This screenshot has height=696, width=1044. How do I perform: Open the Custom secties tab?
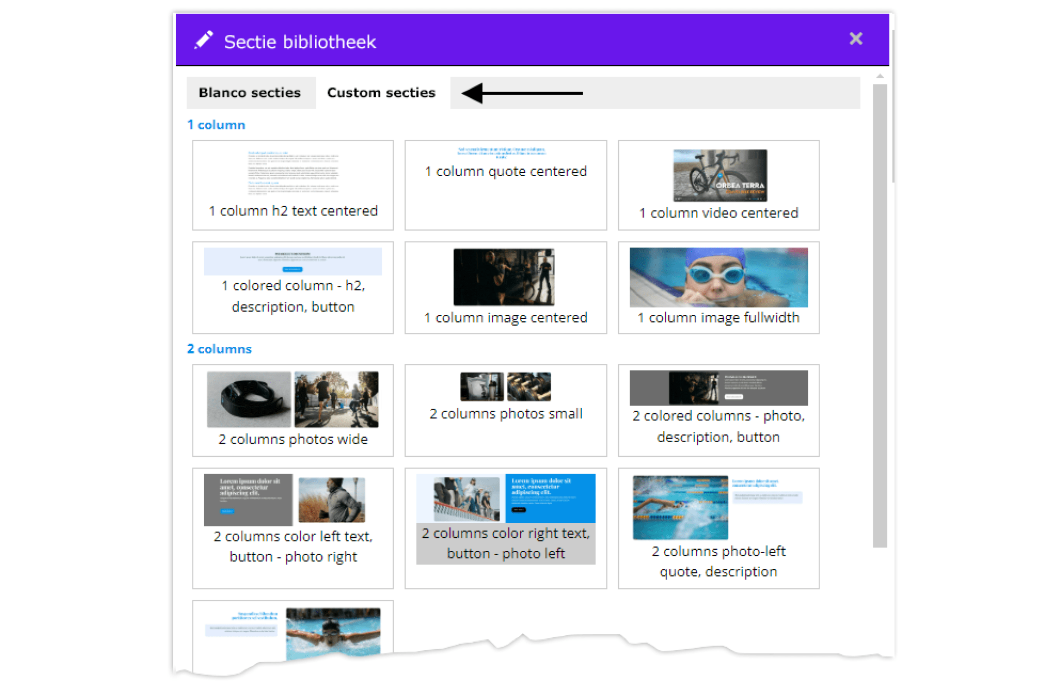tap(381, 92)
